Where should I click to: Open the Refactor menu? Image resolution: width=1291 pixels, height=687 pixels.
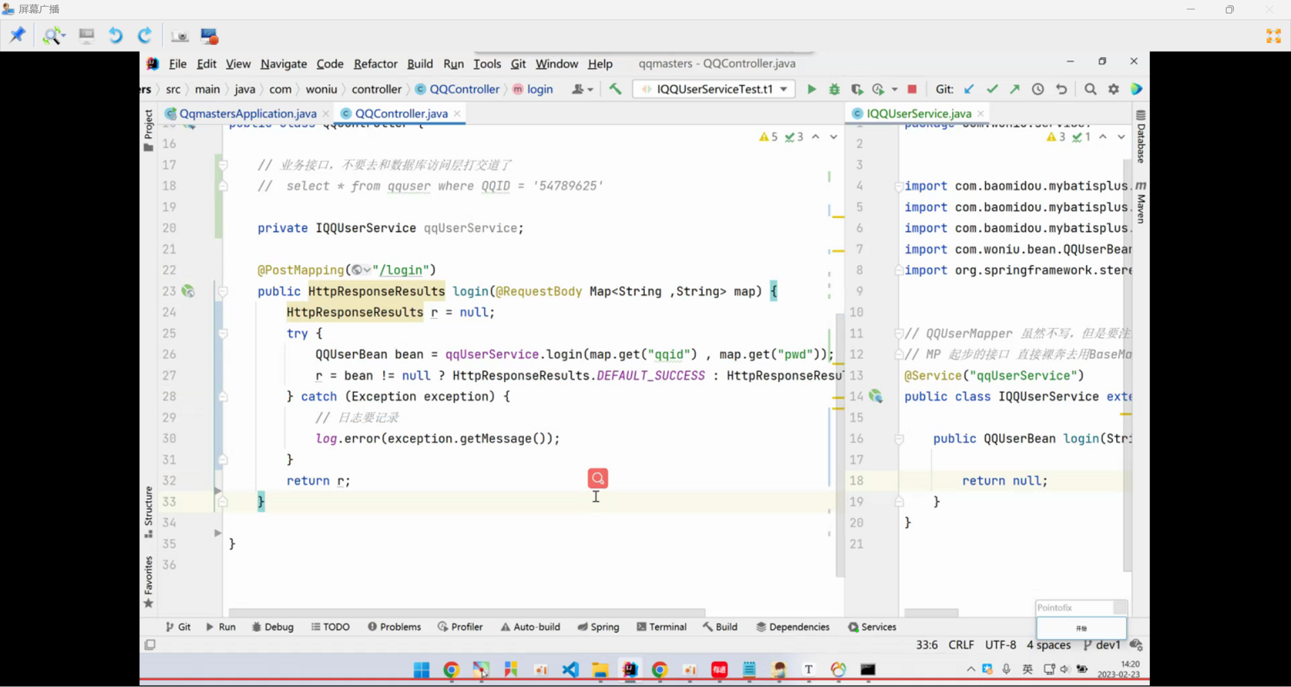pyautogui.click(x=375, y=64)
